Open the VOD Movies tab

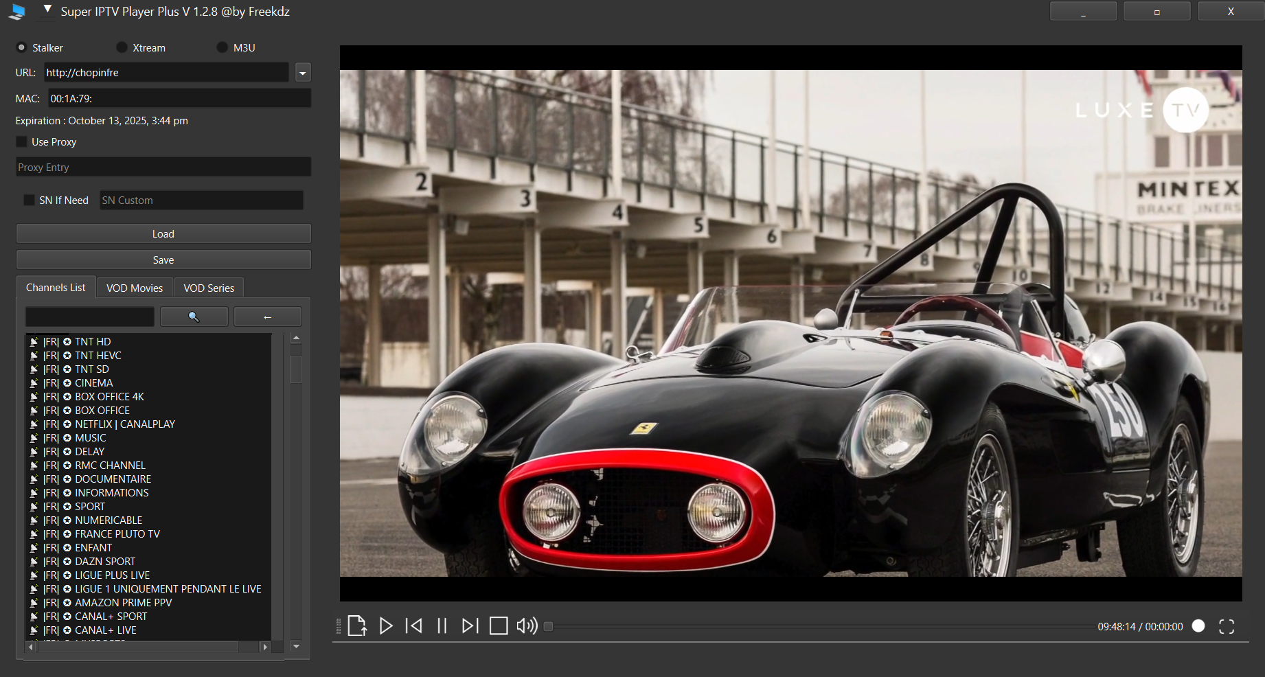click(x=135, y=288)
